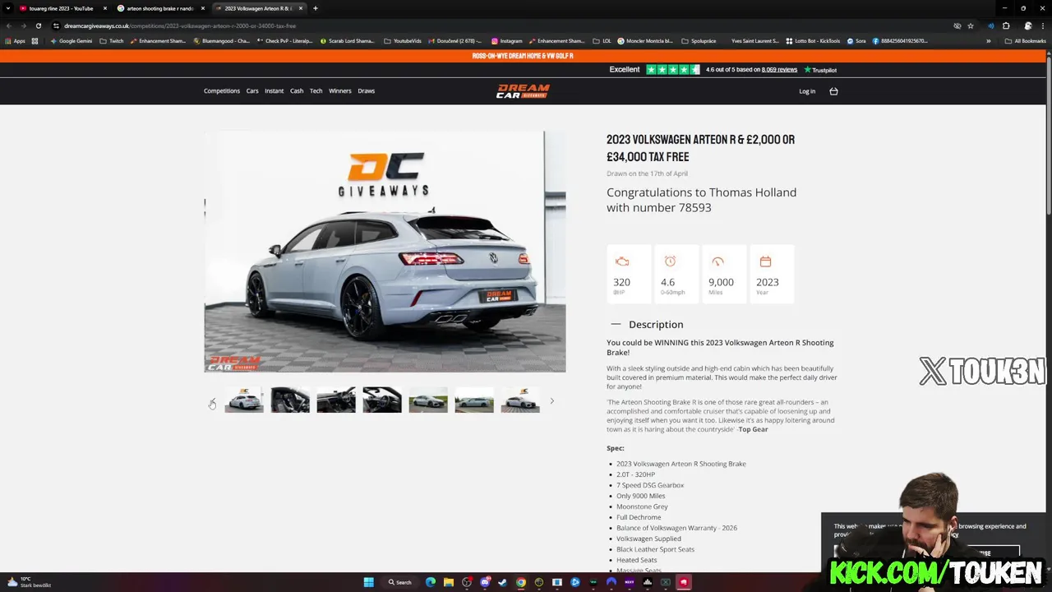The height and width of the screenshot is (592, 1052).
Task: Open Chrome profile avatar menu
Action: click(x=1027, y=25)
